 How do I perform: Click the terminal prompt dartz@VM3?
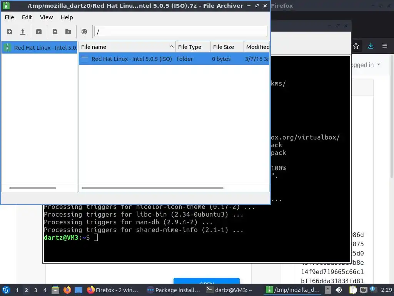pos(66,237)
